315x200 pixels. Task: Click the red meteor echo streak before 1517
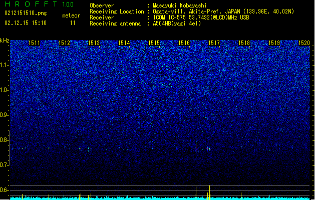click(x=196, y=147)
